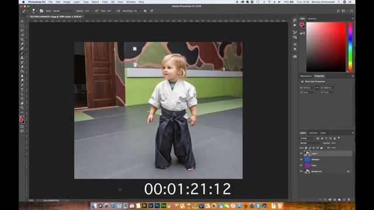
Task: Toggle lock position in Layers panel
Action: (314, 148)
